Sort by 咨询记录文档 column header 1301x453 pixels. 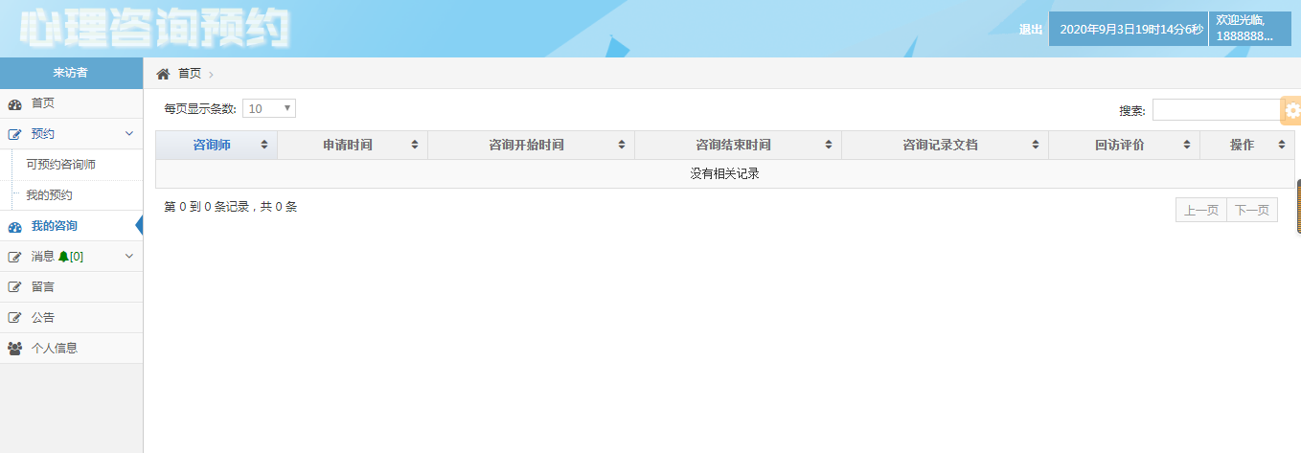click(x=946, y=145)
